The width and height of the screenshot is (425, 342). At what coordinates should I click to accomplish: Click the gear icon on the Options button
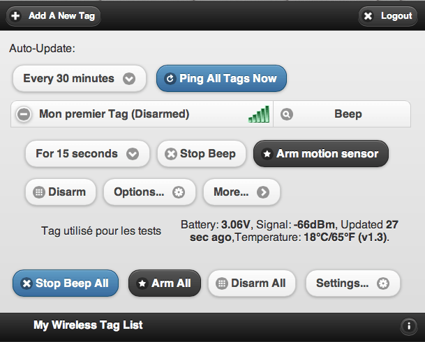pos(179,192)
